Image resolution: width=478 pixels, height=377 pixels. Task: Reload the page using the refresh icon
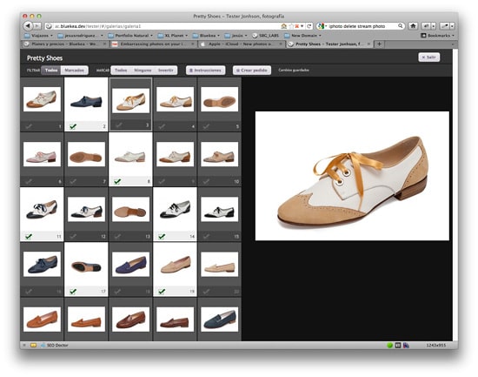click(x=309, y=26)
